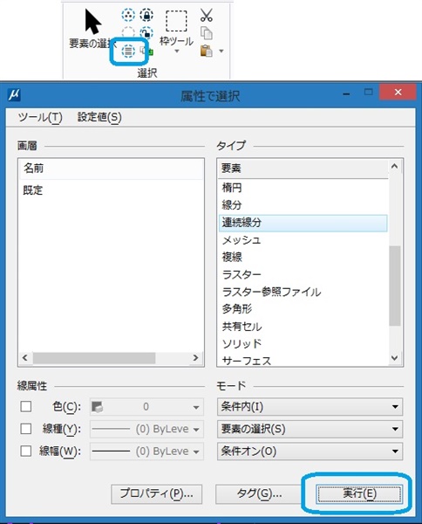422x524 pixels.
Task: Click the プロパティ(P)... button
Action: click(156, 494)
